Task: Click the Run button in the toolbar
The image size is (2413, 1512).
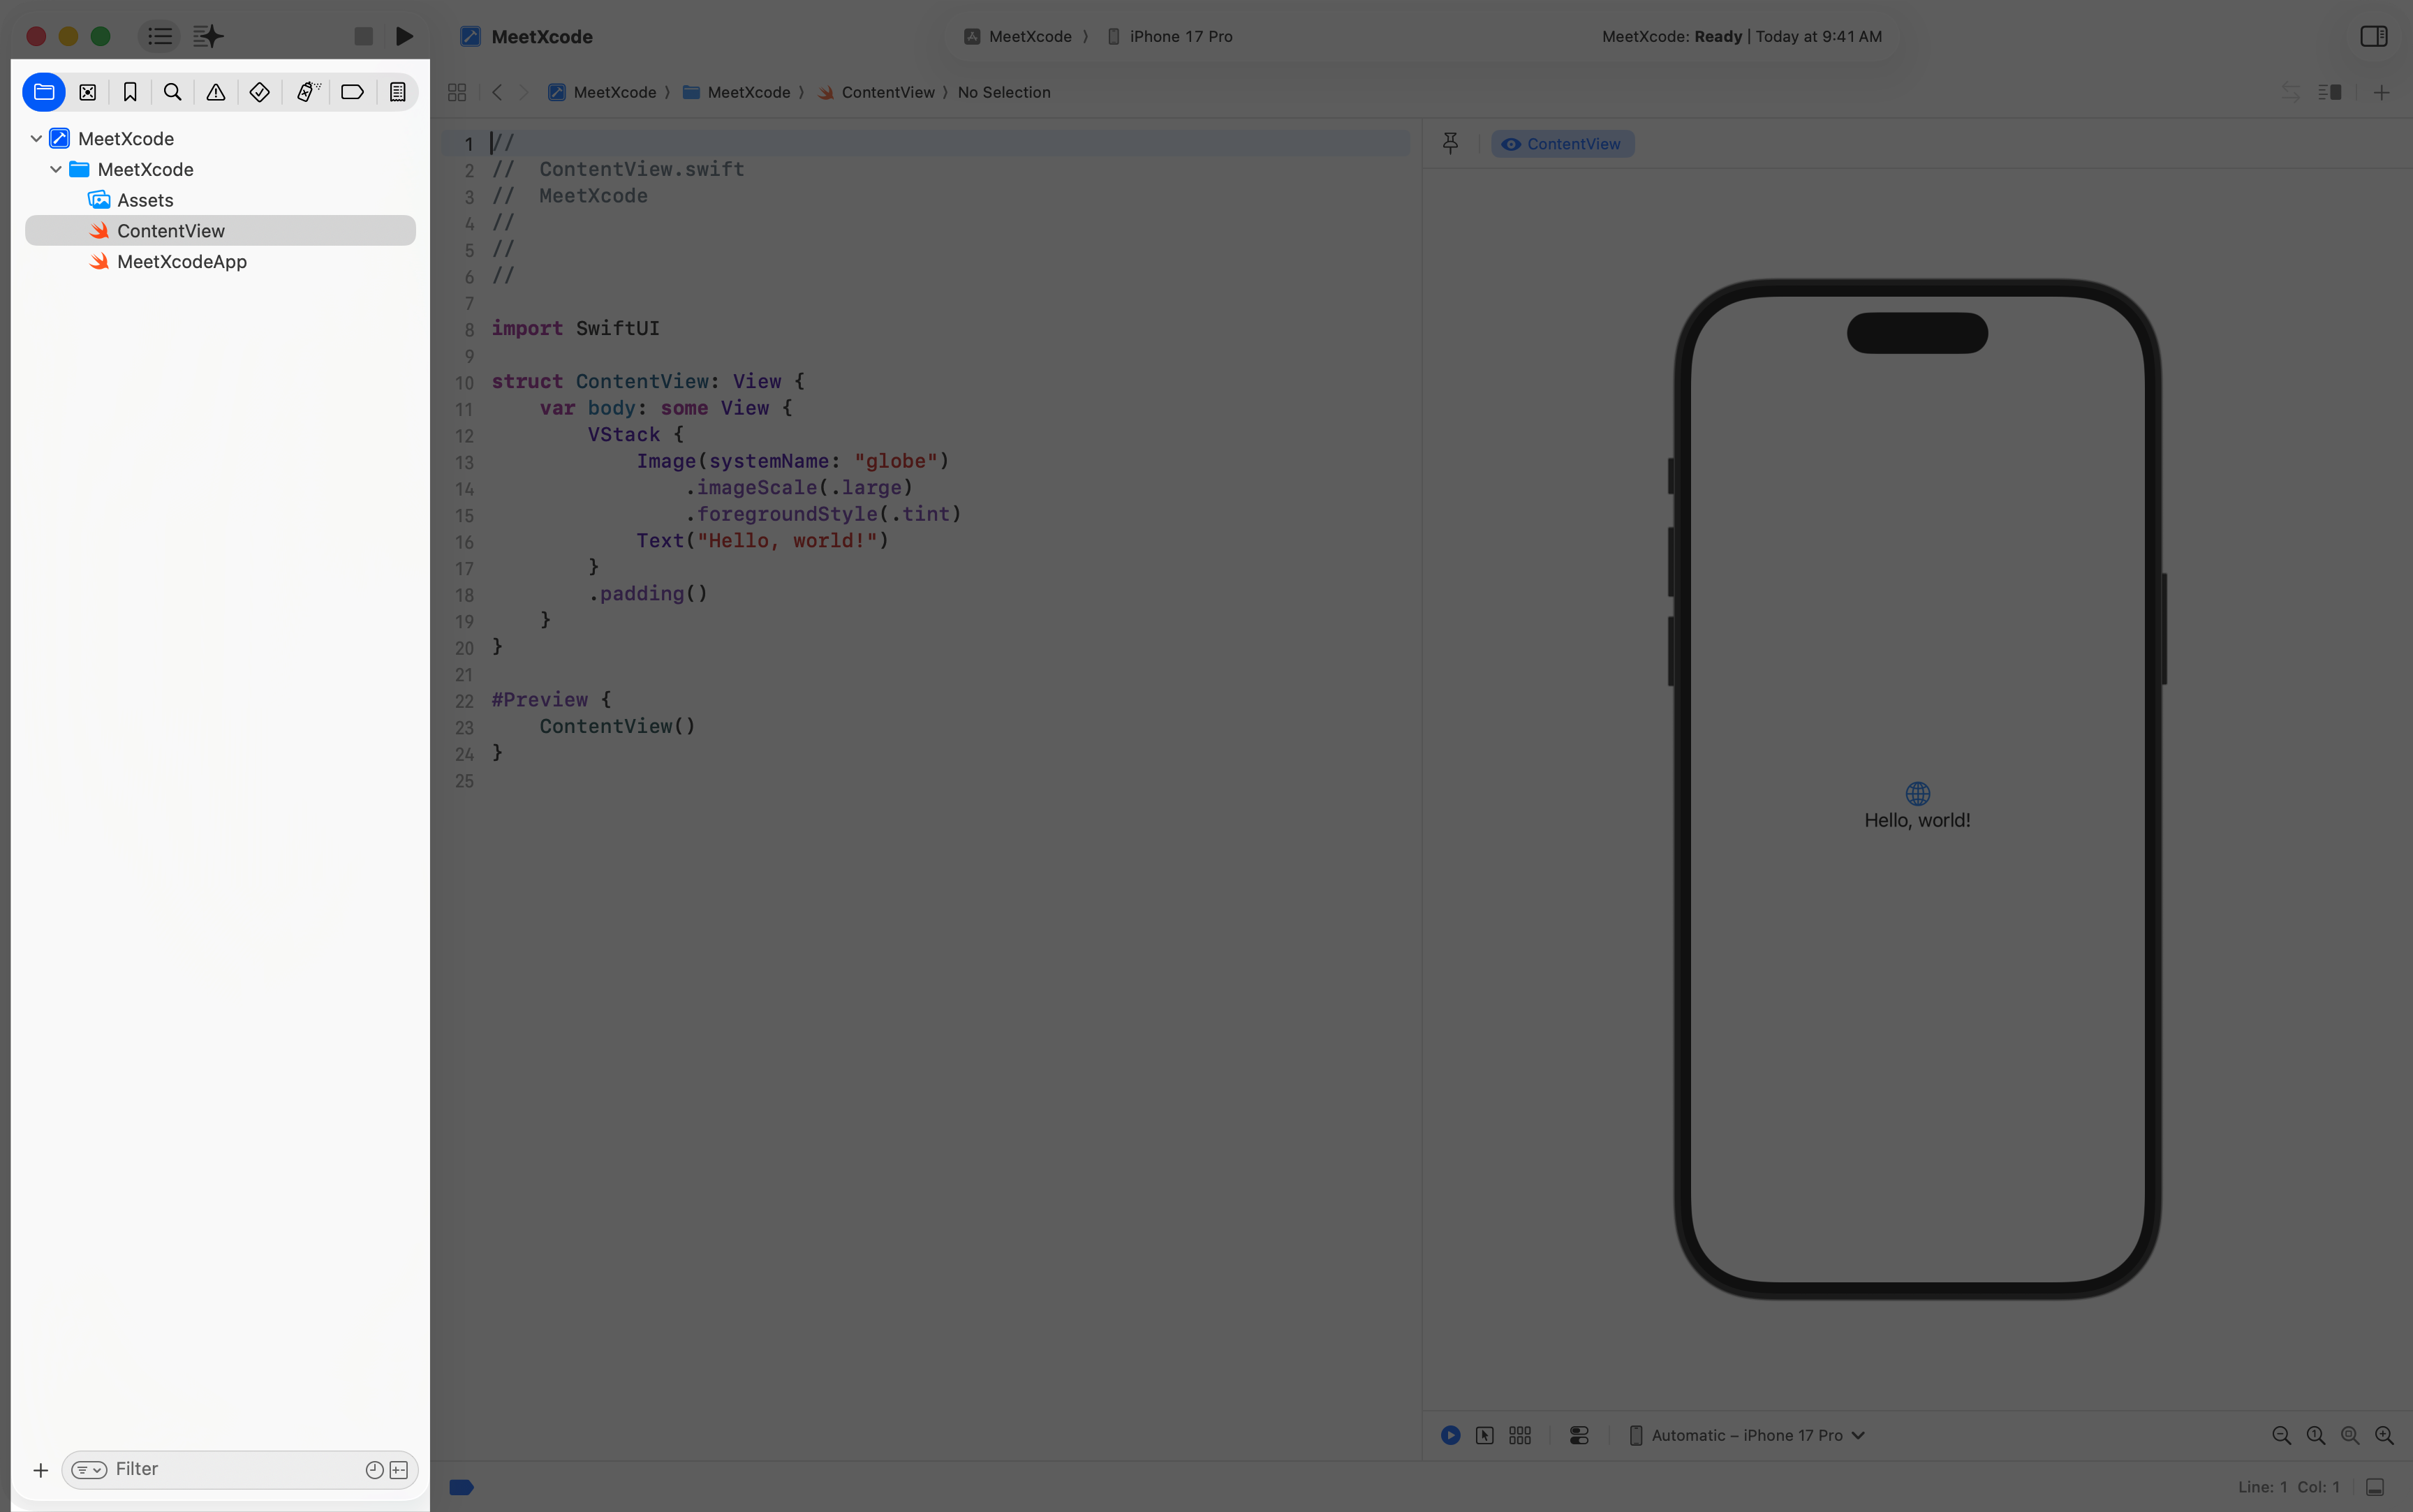Action: [404, 36]
